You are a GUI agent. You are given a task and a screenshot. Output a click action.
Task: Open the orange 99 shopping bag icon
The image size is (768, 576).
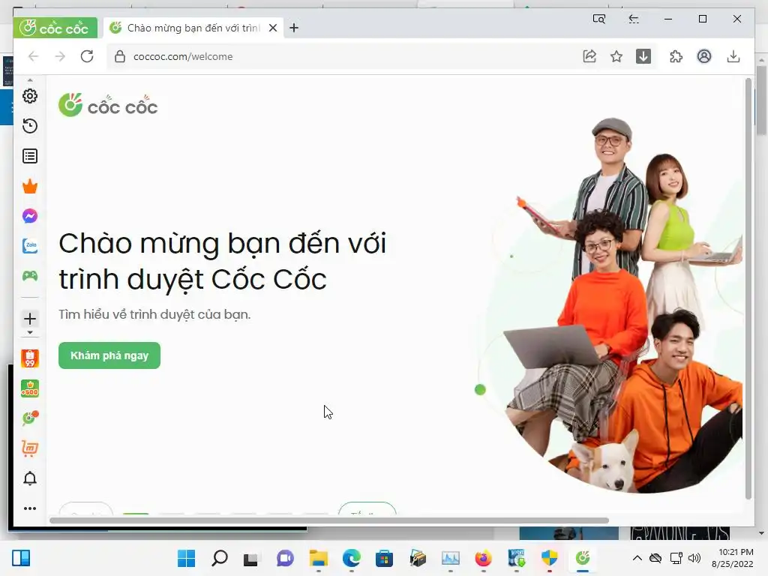point(30,358)
